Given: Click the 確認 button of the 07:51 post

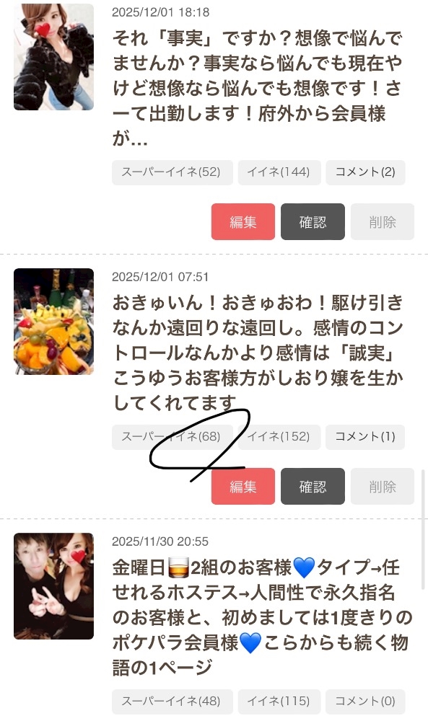Looking at the screenshot, I should click(313, 487).
